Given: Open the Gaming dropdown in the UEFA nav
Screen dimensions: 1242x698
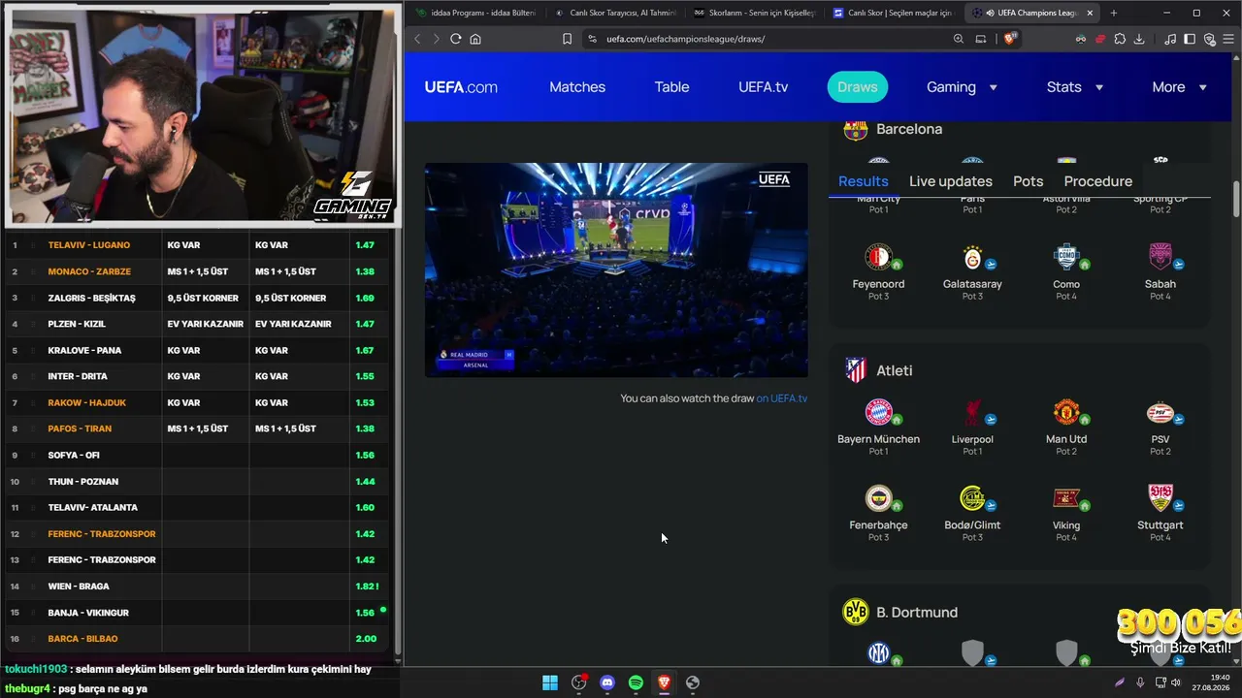Looking at the screenshot, I should point(962,87).
